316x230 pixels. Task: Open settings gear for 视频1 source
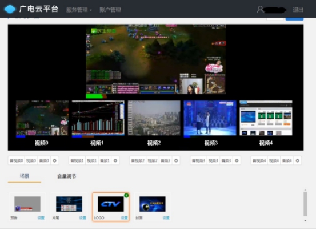tap(115, 160)
